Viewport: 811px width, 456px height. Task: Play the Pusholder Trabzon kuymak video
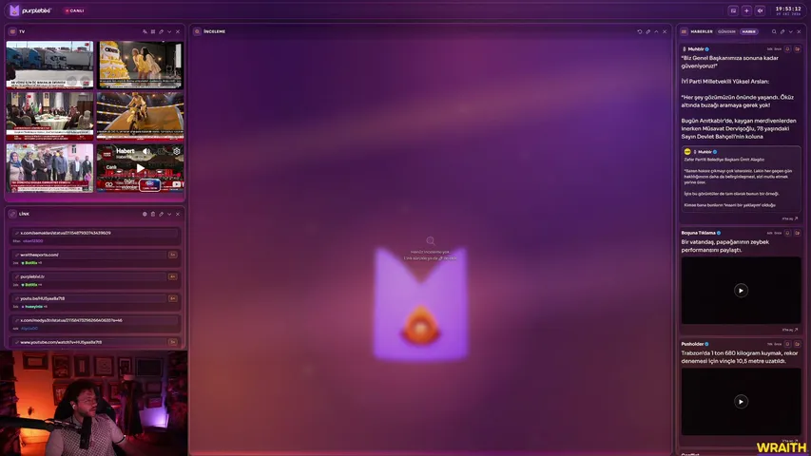[x=741, y=402]
